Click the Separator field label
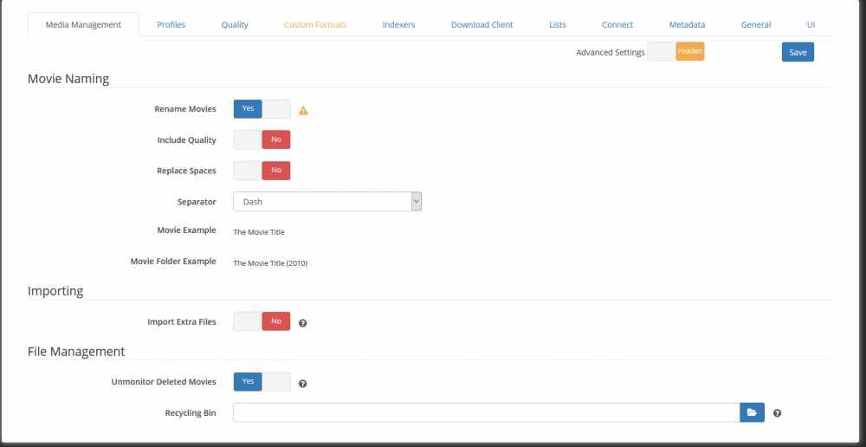The height and width of the screenshot is (447, 866). 196,202
